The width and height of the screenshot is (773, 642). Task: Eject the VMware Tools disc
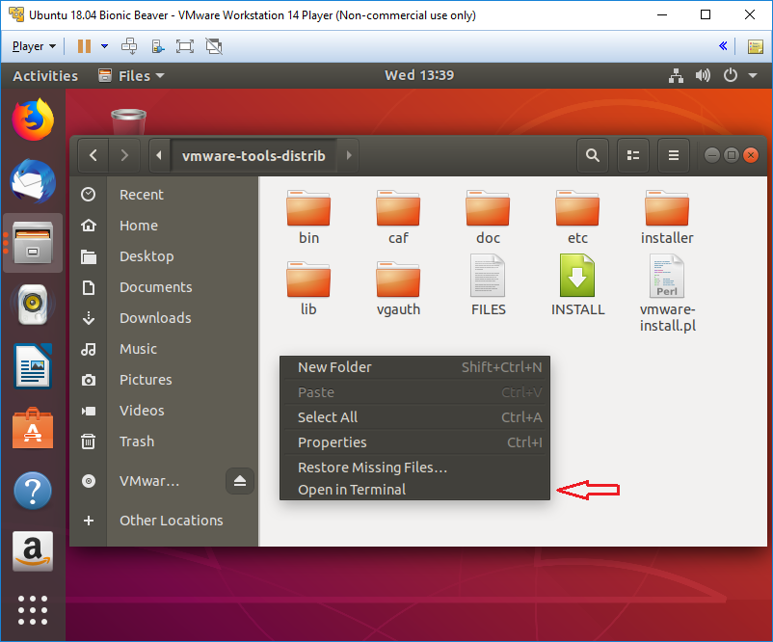[240, 481]
